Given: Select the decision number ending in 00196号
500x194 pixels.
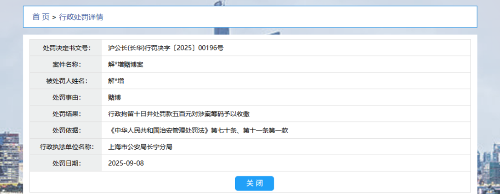Looking at the screenshot, I should (x=166, y=48).
